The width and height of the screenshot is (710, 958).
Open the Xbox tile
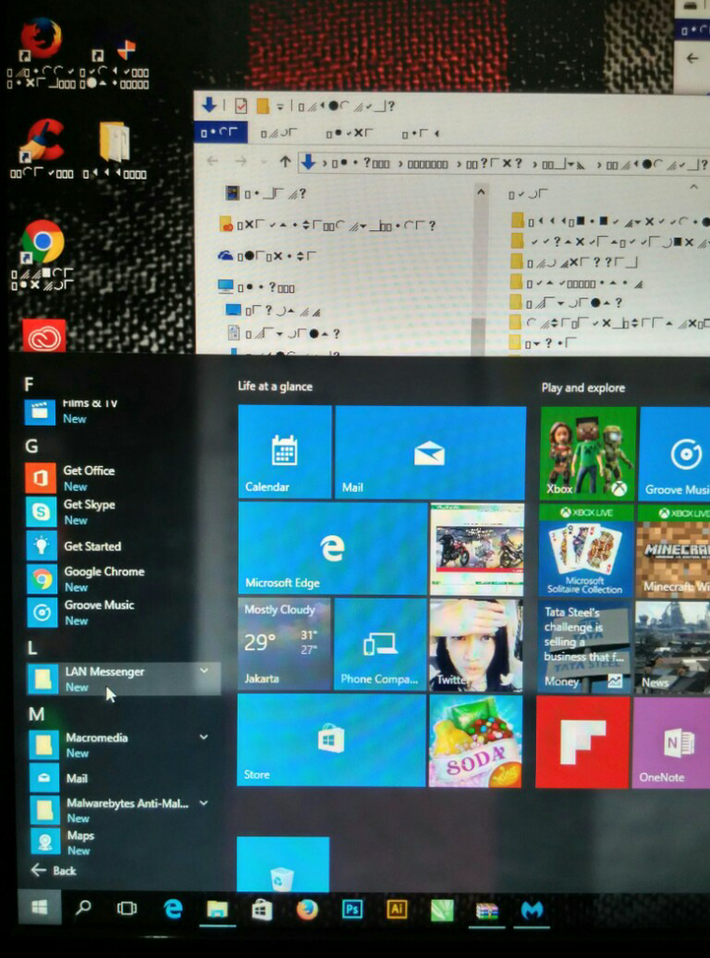587,452
